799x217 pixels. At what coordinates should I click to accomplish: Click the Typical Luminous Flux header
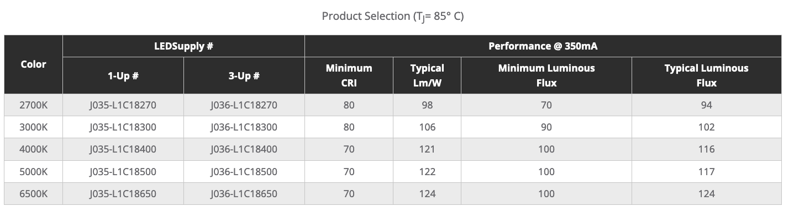click(x=707, y=75)
